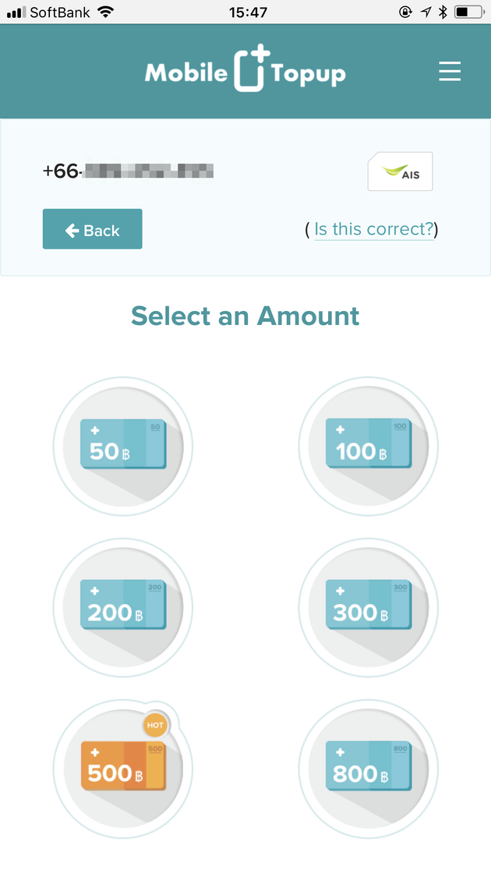
Task: Open the 'Is this correct?' link
Action: [373, 229]
